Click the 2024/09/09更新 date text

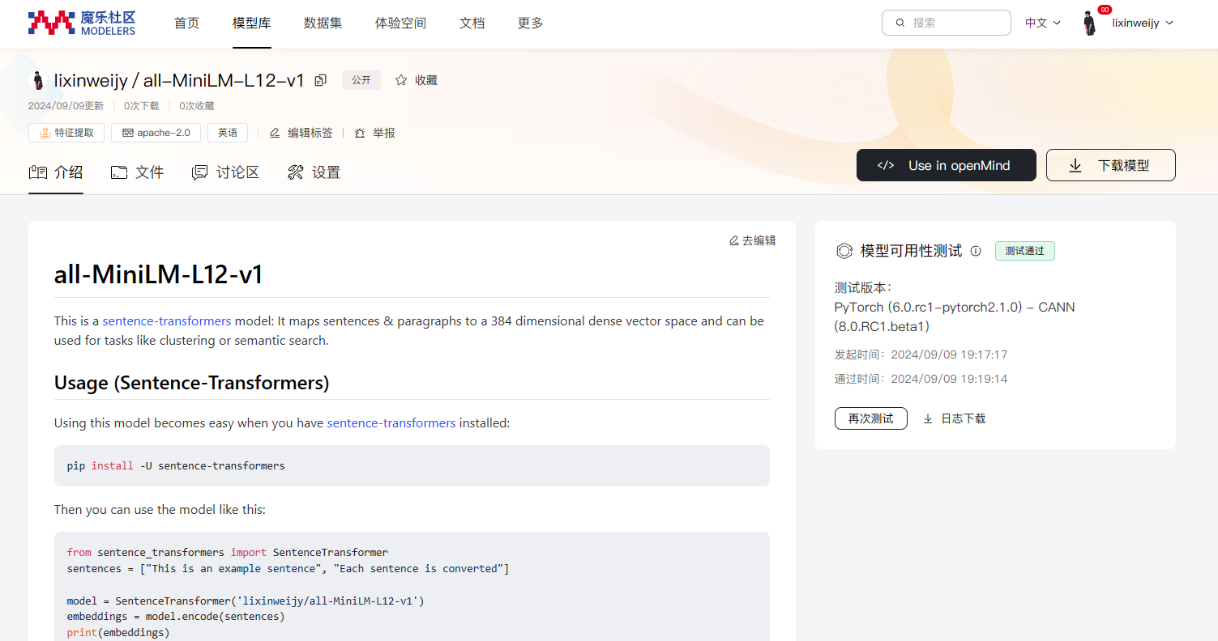(x=66, y=106)
